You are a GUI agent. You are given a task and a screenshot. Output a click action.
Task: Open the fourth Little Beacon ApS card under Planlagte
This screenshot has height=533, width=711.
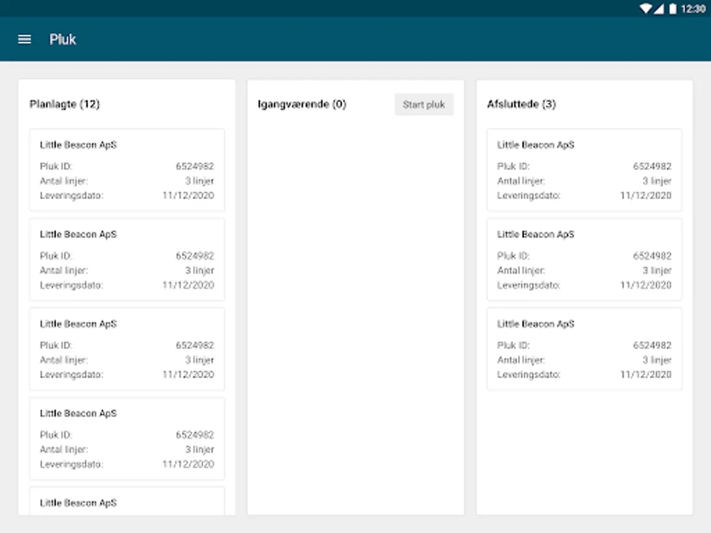pos(127,438)
